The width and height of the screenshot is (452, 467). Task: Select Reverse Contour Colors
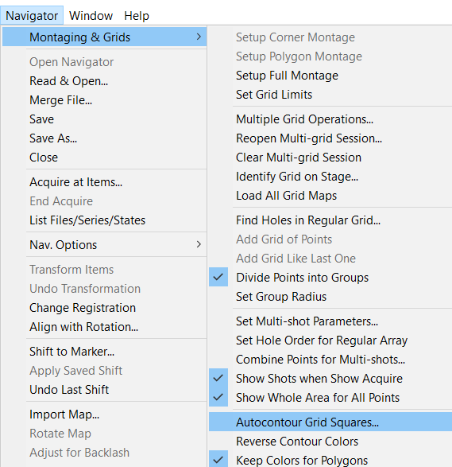pyautogui.click(x=330, y=441)
